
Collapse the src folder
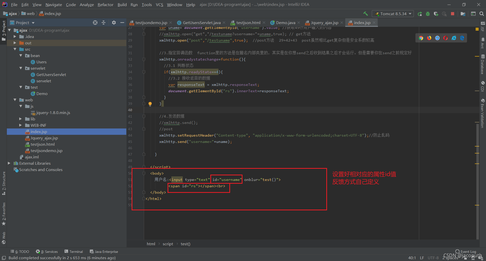coord(15,49)
